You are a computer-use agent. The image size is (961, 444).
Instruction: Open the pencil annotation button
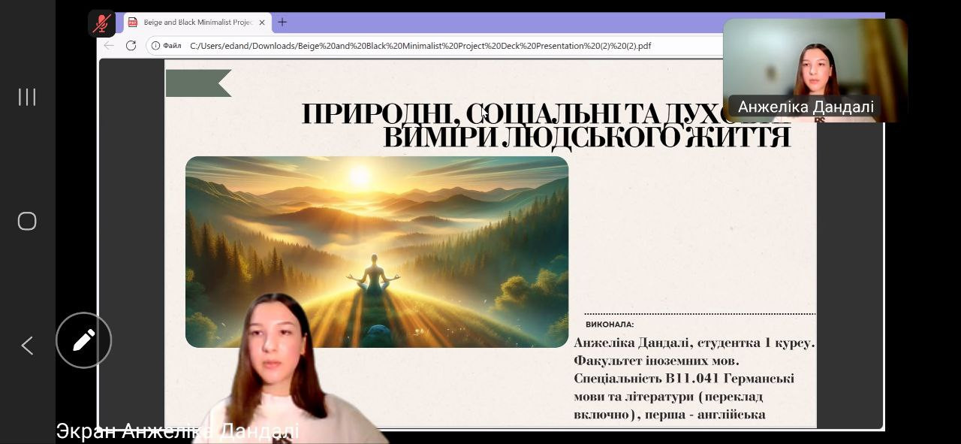pyautogui.click(x=83, y=340)
